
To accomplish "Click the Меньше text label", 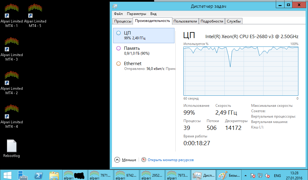I will 129,160.
